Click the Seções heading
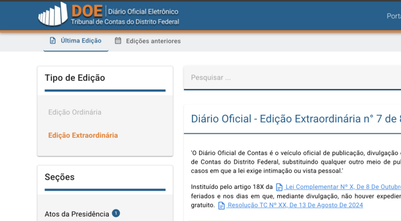 (59, 177)
